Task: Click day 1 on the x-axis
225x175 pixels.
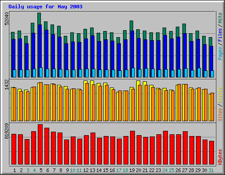Action: pos(15,170)
